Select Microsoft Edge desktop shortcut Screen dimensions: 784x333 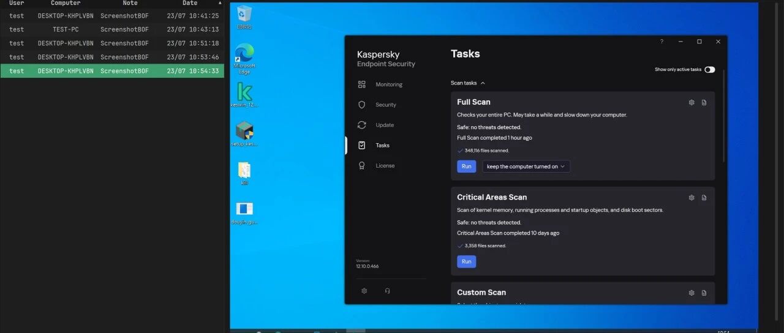(244, 59)
